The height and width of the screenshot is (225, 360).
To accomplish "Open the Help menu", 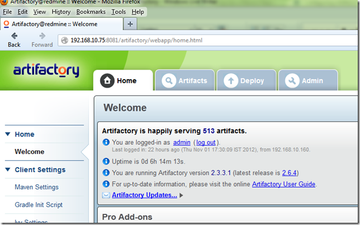I will [138, 12].
